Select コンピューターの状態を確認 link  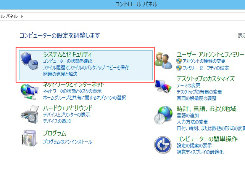point(68,61)
